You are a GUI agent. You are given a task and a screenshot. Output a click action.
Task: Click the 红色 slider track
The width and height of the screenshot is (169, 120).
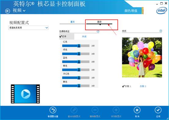pos(76,46)
